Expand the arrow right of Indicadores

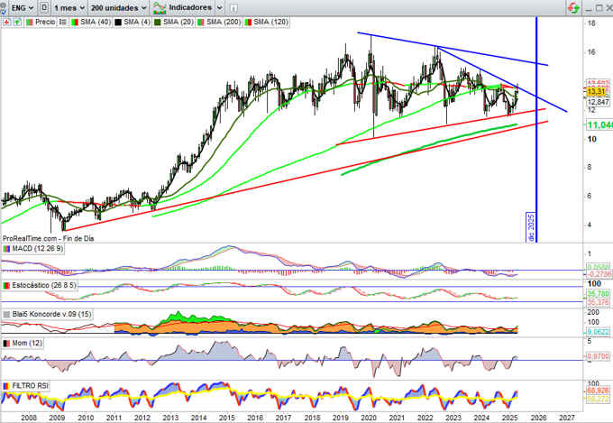(x=220, y=7)
